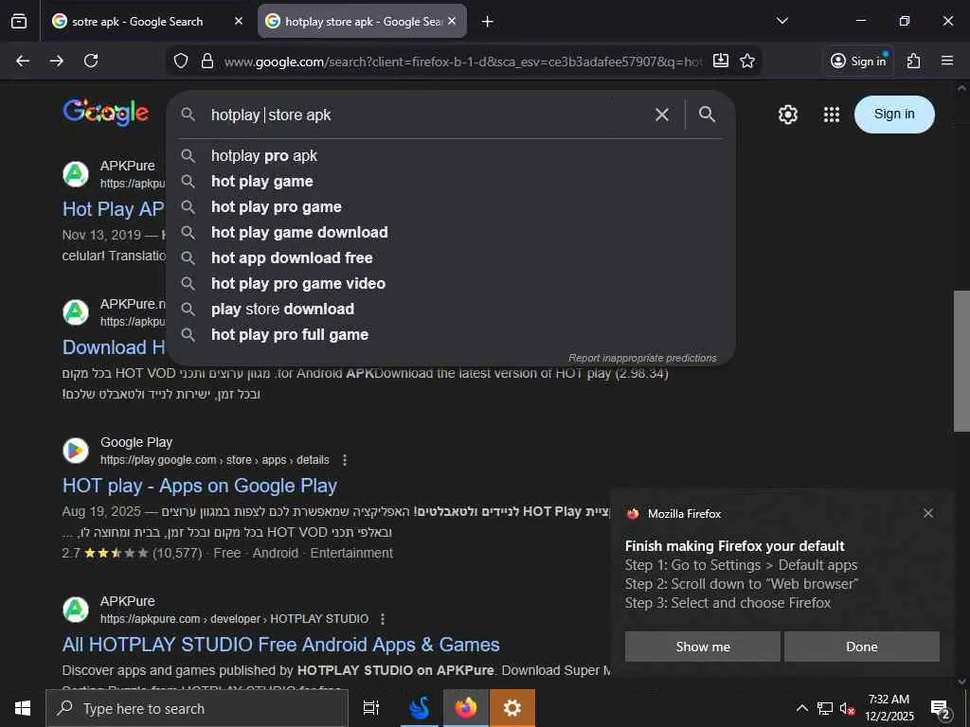
Task: Open Task View on the taskbar
Action: [x=371, y=708]
